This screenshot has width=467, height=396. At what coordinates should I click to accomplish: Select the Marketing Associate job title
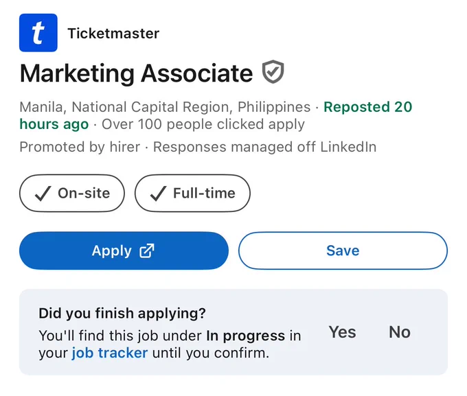point(137,73)
